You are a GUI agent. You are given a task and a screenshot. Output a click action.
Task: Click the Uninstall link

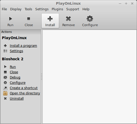[x=17, y=99]
